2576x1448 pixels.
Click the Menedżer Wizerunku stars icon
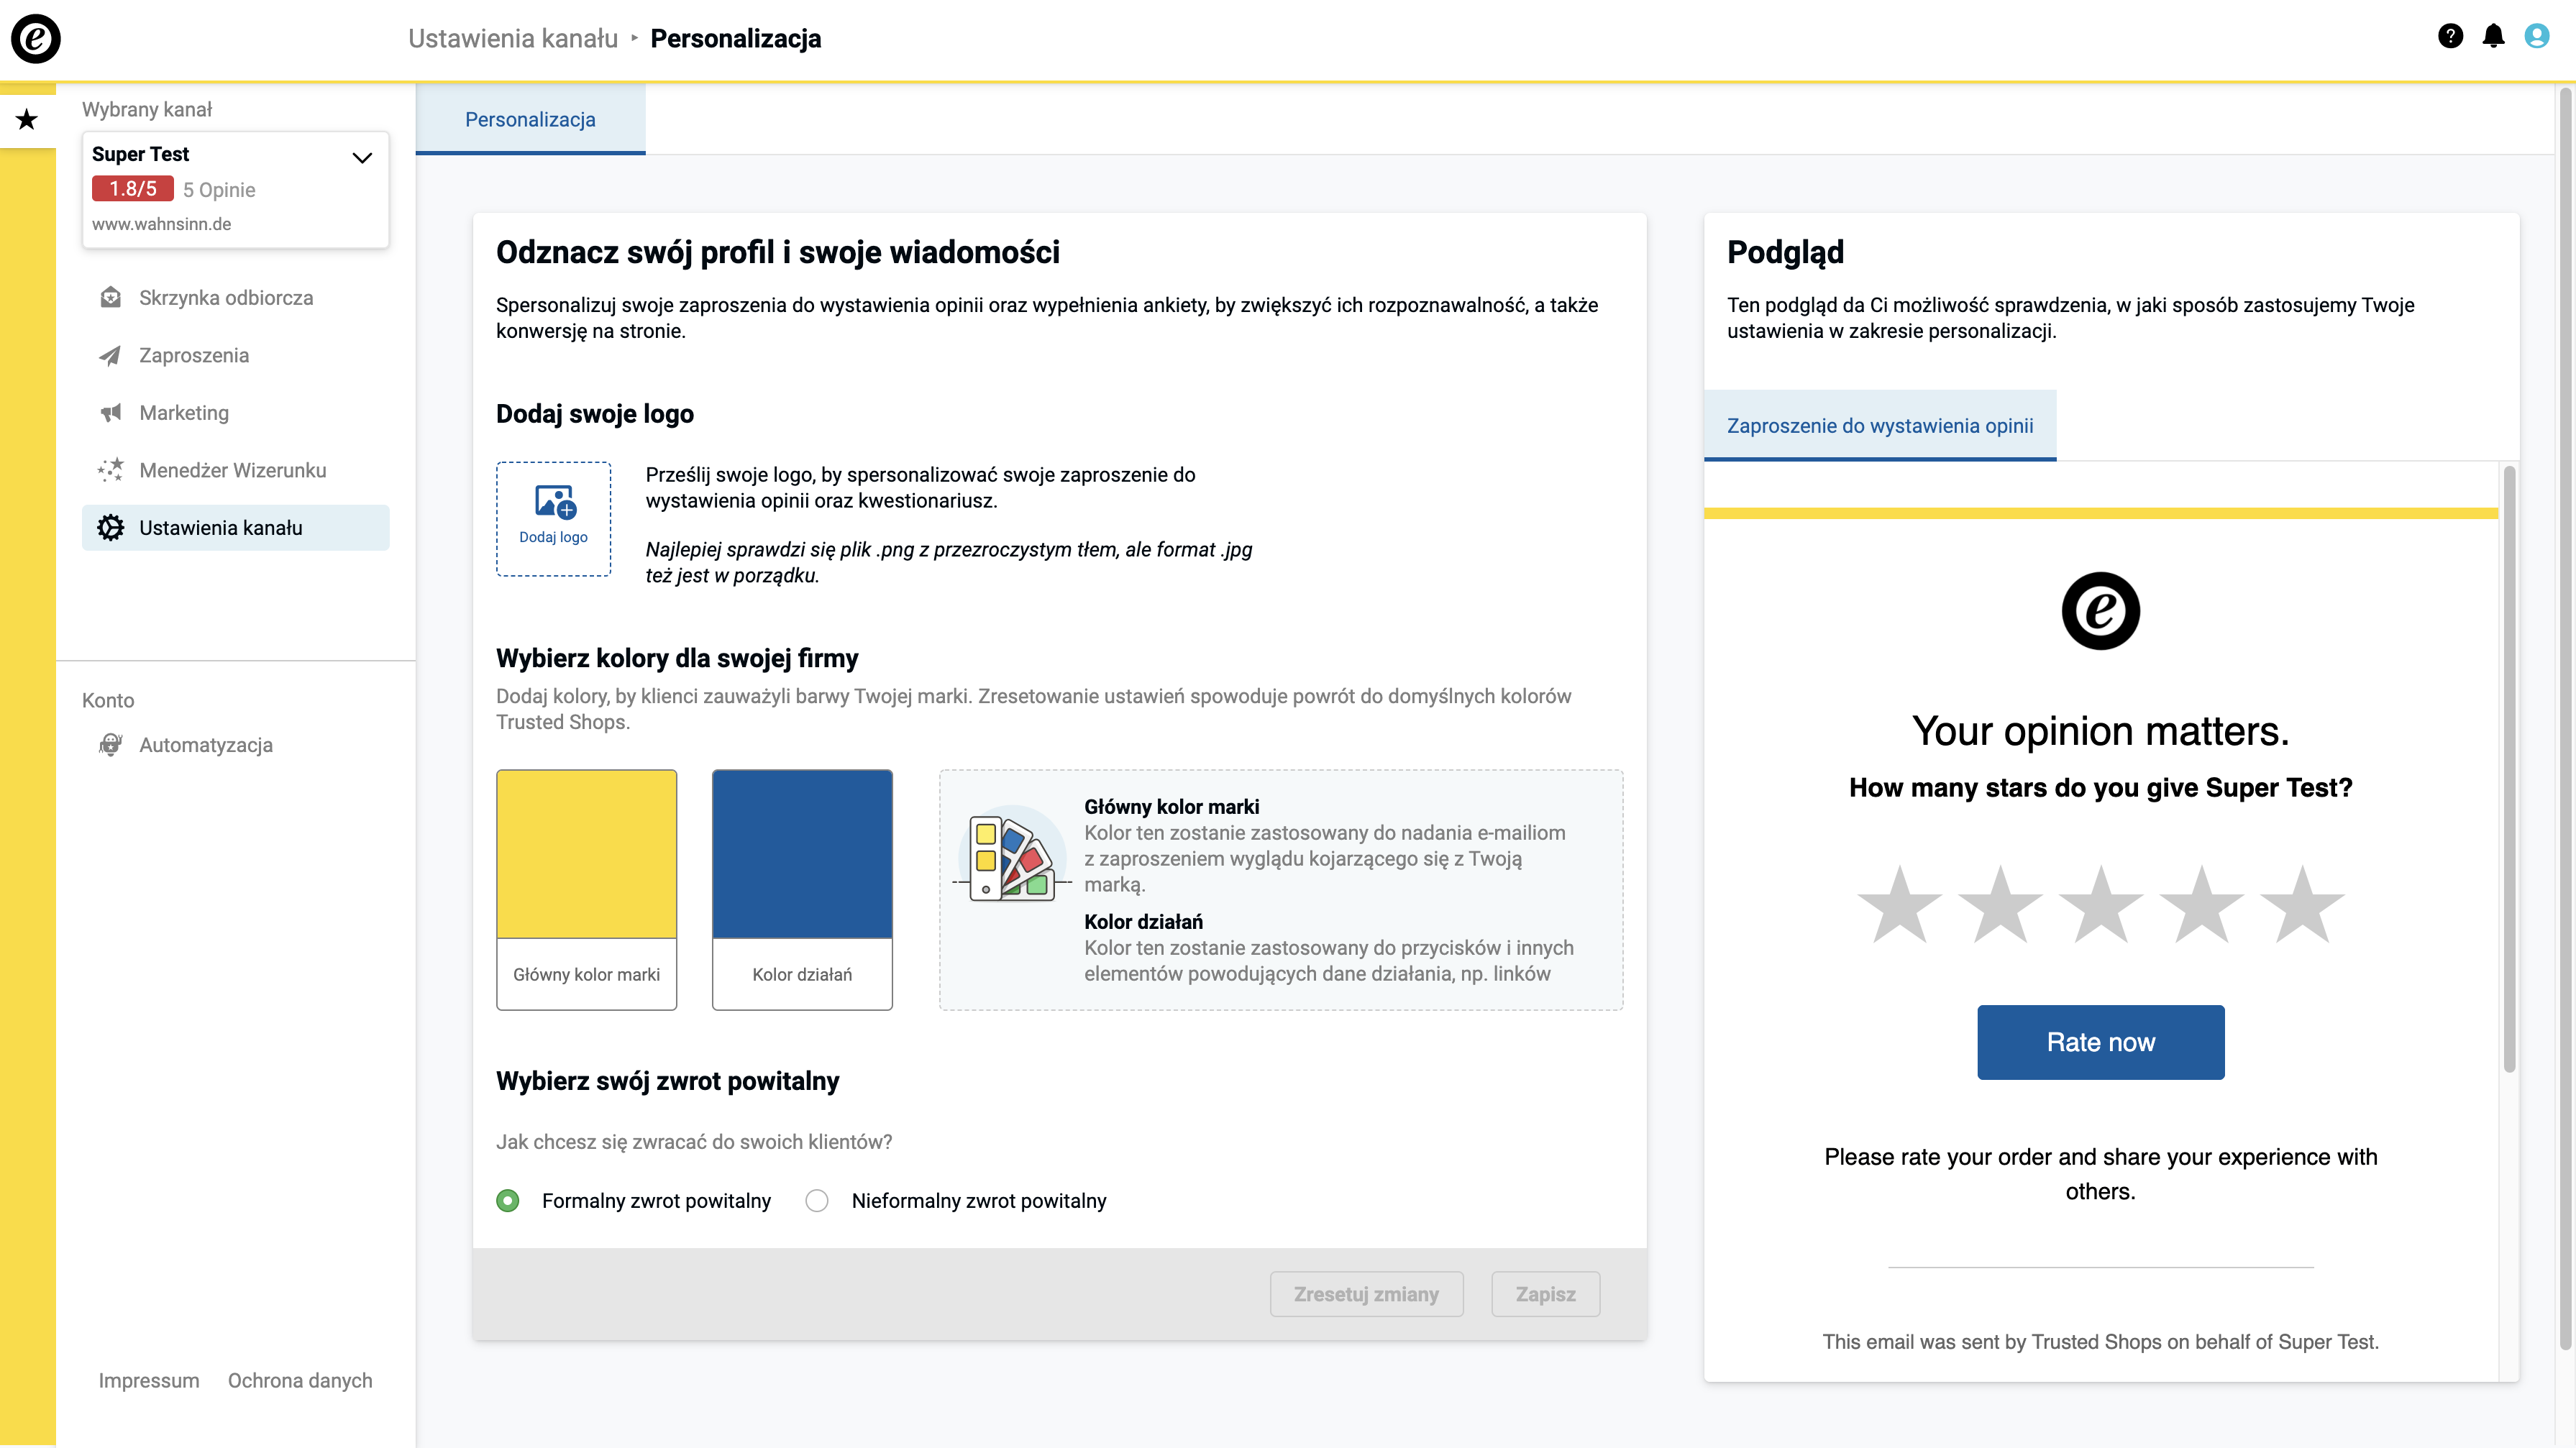111,470
